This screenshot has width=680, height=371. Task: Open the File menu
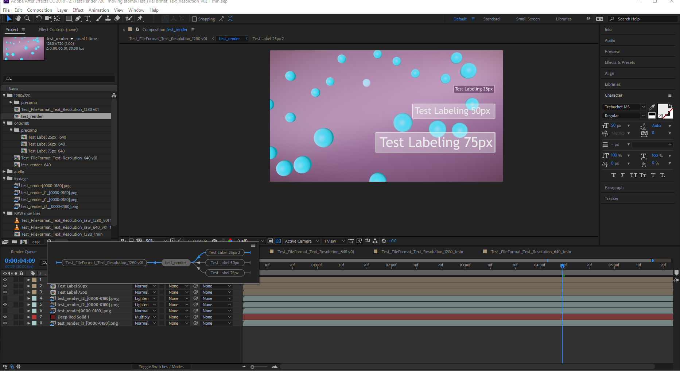coord(6,10)
